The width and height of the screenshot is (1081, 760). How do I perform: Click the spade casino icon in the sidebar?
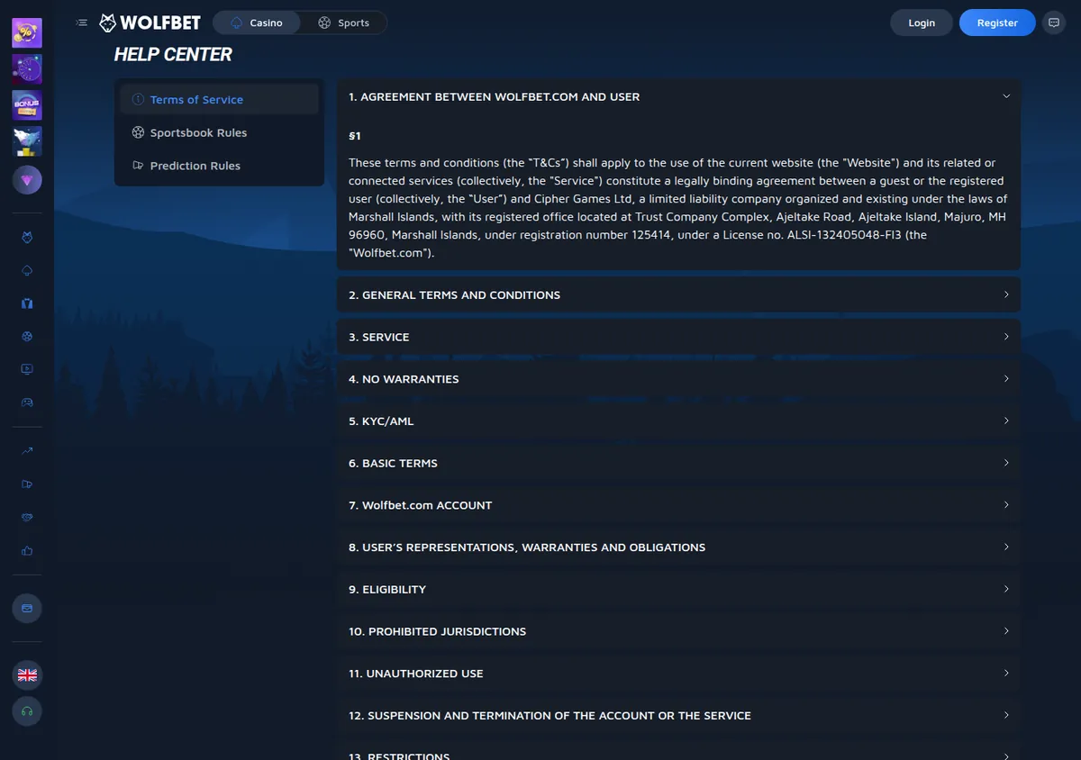point(27,271)
